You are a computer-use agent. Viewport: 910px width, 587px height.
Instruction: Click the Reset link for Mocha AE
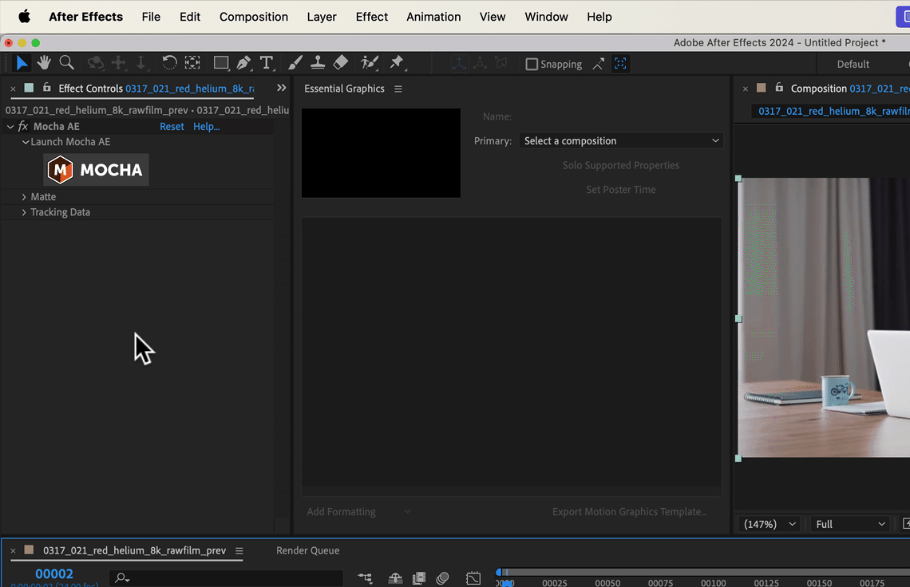(x=172, y=127)
